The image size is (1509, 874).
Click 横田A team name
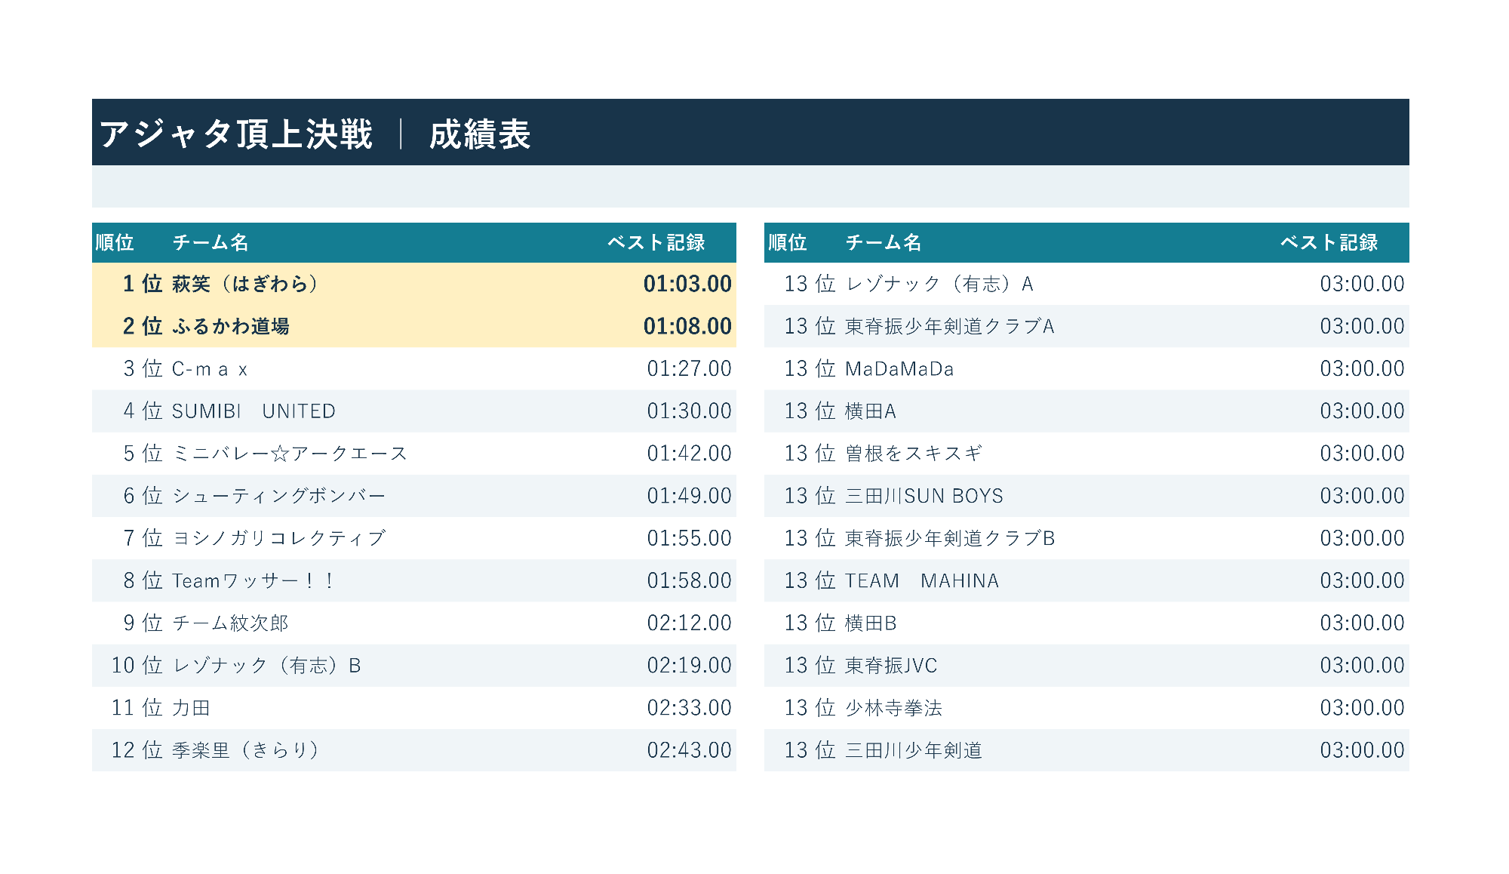[871, 411]
